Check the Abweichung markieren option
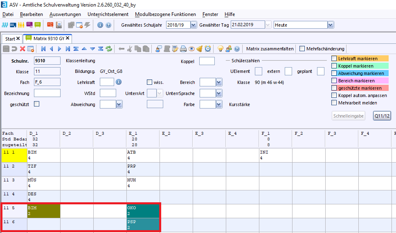This screenshot has width=396, height=233. [334, 73]
